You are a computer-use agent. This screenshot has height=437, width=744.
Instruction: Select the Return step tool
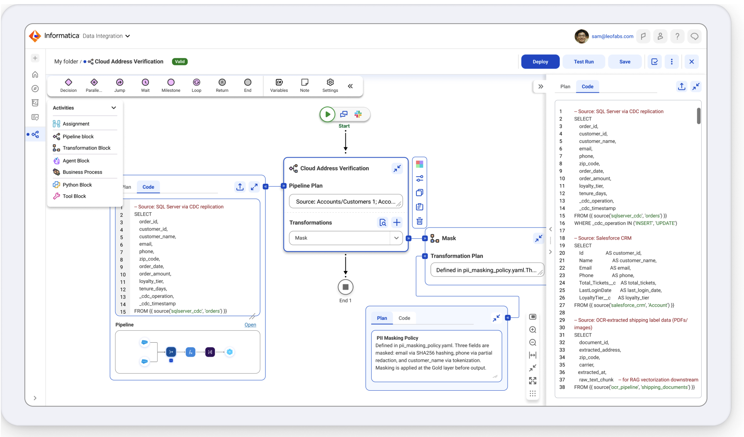coord(222,86)
